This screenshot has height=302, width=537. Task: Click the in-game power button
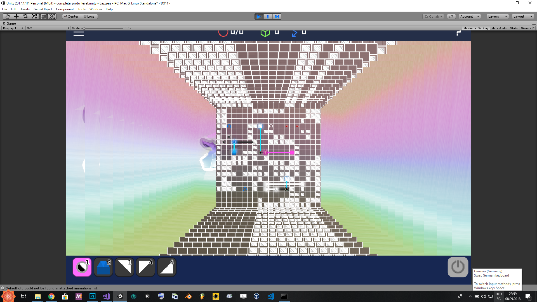pos(458,267)
